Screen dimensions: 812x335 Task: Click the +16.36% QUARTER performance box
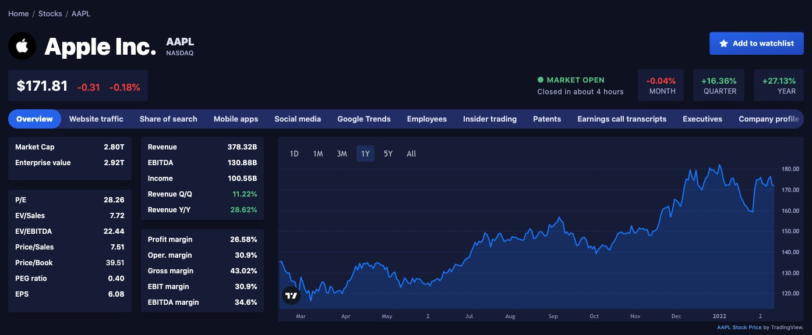719,85
